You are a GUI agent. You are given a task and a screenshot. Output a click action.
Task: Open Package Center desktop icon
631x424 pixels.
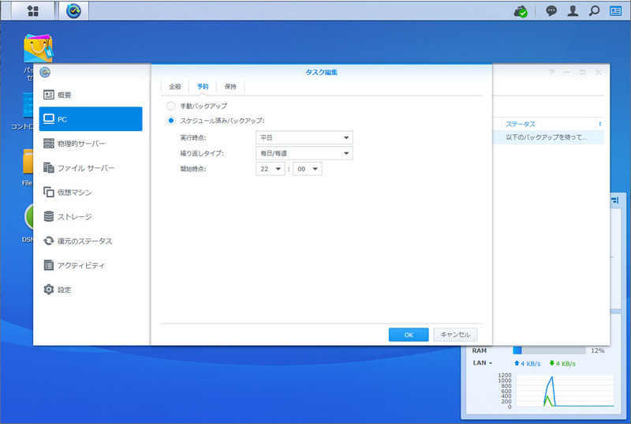pos(38,48)
